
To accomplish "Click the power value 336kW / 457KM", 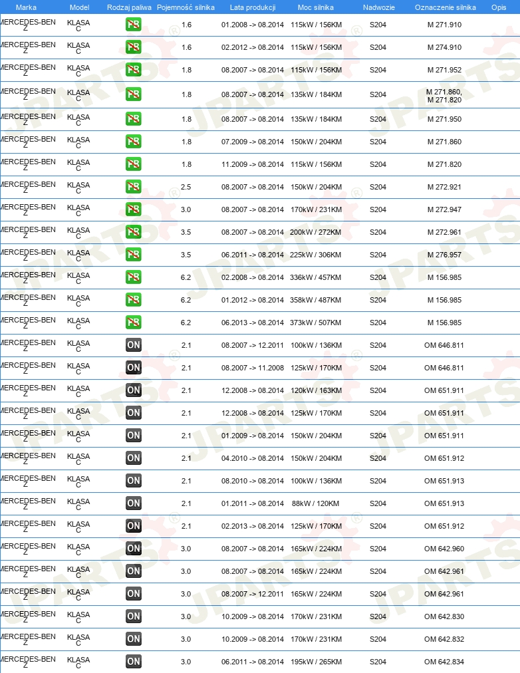I will click(316, 277).
